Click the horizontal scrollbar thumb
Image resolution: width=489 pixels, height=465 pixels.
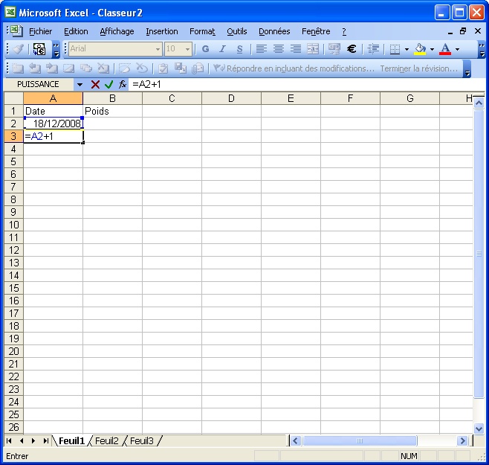coord(360,441)
